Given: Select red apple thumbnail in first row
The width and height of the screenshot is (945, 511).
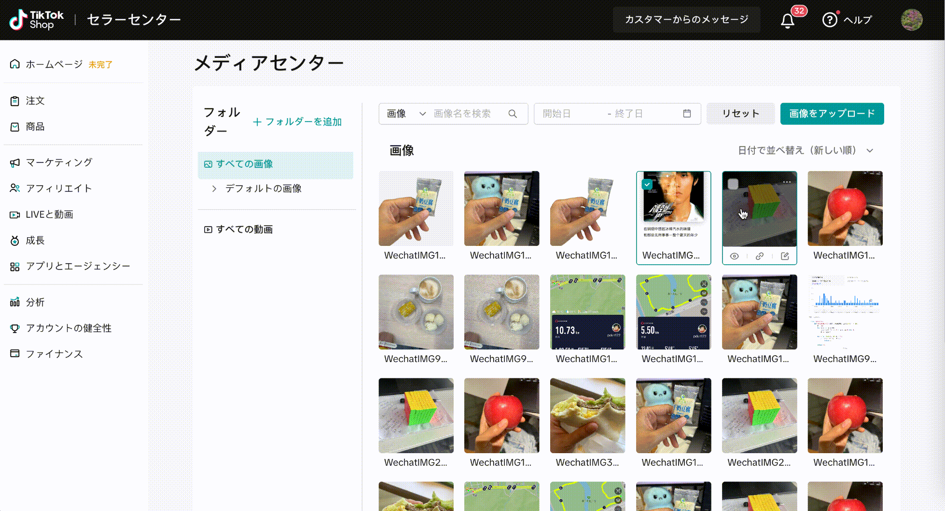Looking at the screenshot, I should pyautogui.click(x=845, y=208).
